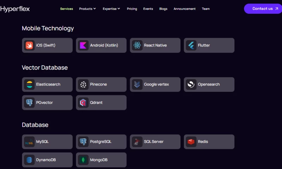Image resolution: width=282 pixels, height=169 pixels.
Task: Click the Pinecone logo icon
Action: pos(83,84)
